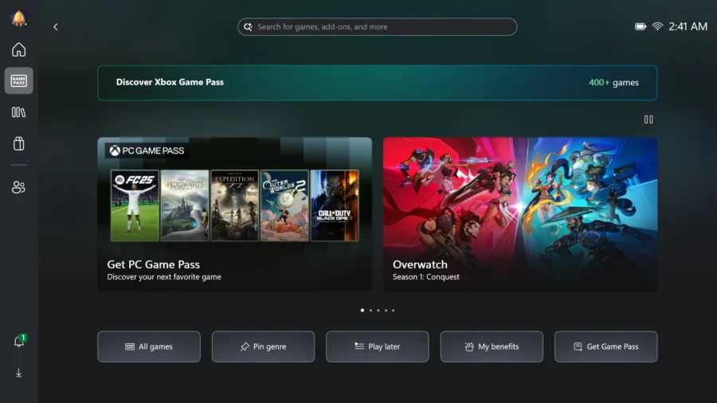717x403 pixels.
Task: Open the Wi-Fi status icon
Action: (657, 26)
